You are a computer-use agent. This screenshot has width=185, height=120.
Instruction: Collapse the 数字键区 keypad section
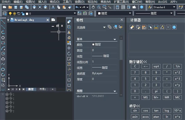138,62
